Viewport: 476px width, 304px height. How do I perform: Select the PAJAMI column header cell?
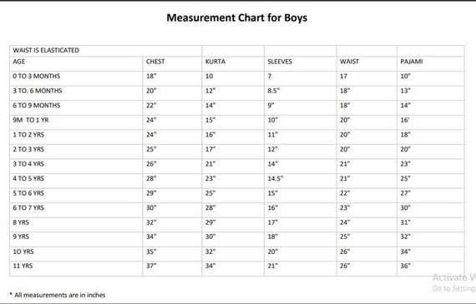pos(430,63)
